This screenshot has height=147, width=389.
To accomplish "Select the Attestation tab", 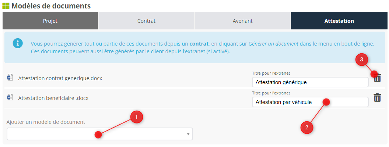I will click(339, 21).
